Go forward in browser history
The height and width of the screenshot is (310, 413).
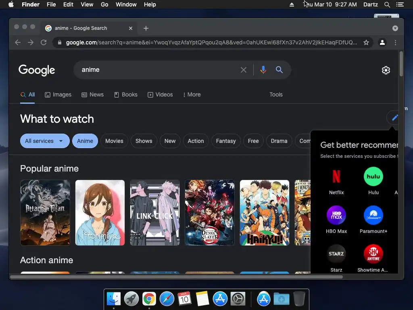click(31, 42)
